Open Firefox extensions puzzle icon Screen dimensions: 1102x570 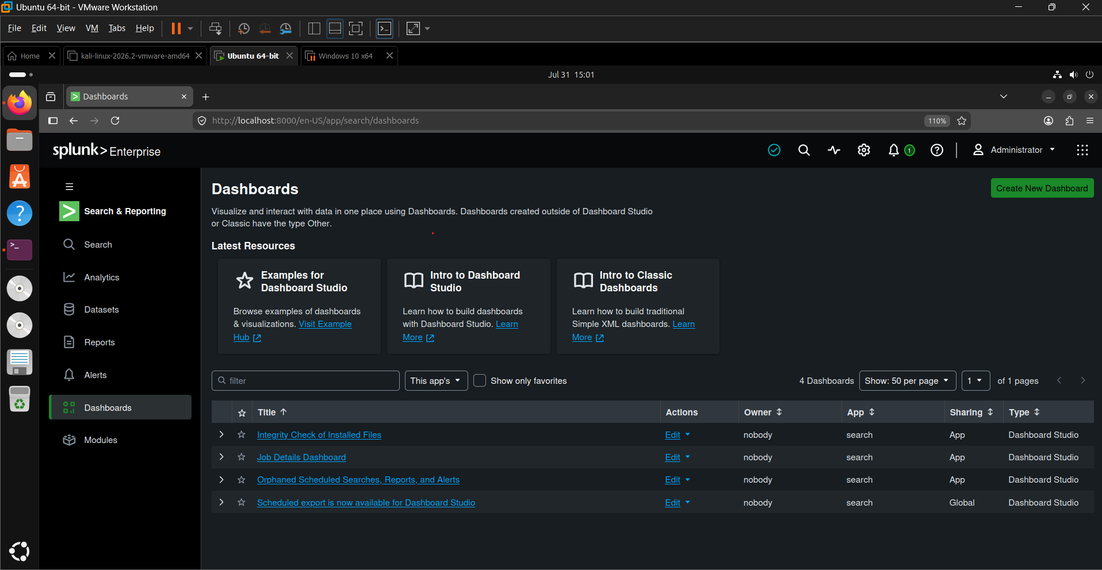[x=1069, y=121]
